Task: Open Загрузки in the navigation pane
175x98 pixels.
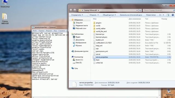Action: point(79,23)
